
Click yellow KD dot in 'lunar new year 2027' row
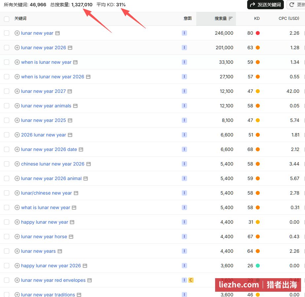click(x=258, y=91)
